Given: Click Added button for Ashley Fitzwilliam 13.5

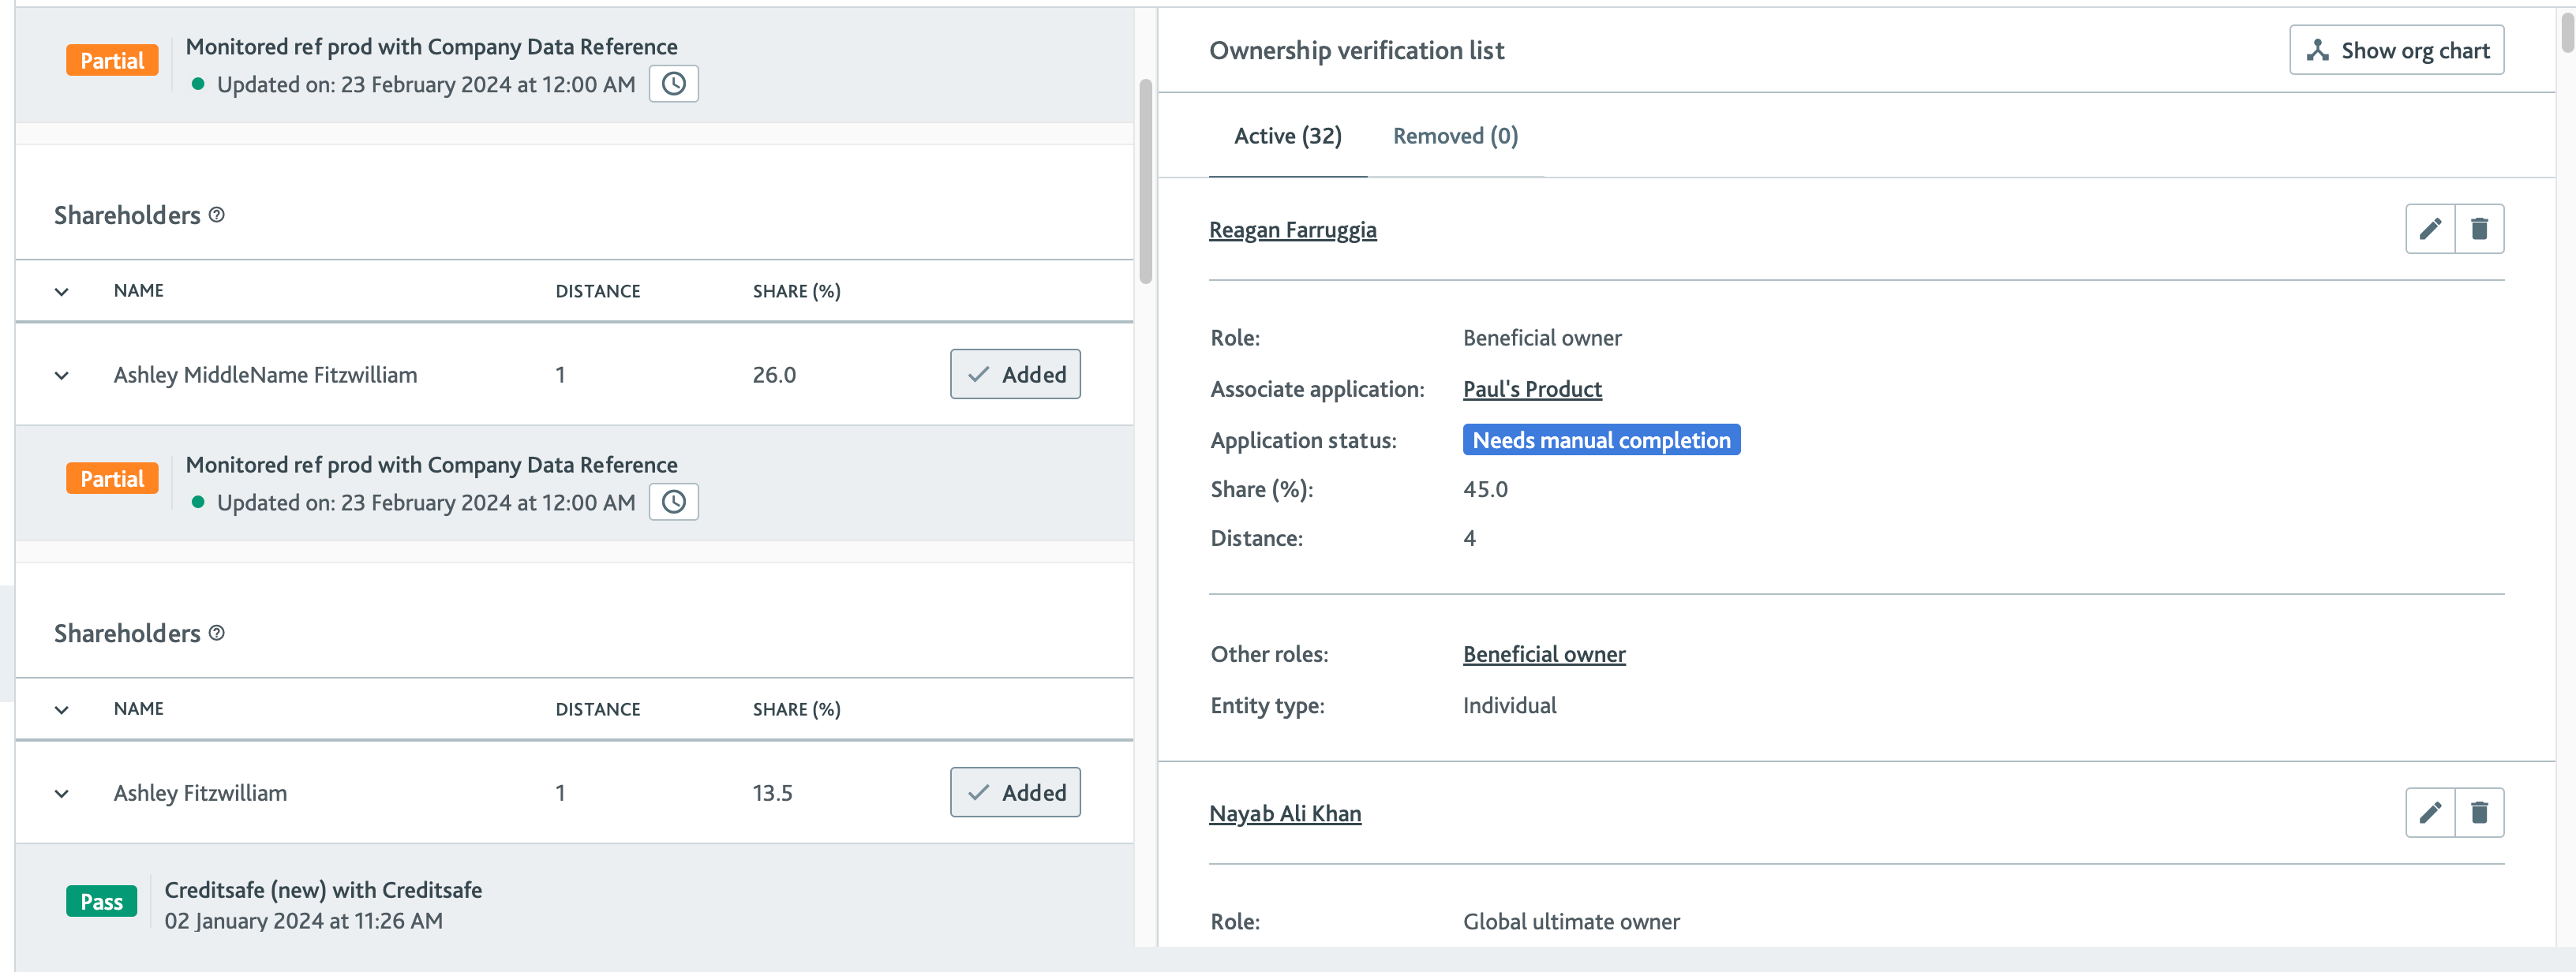Looking at the screenshot, I should pos(1015,792).
